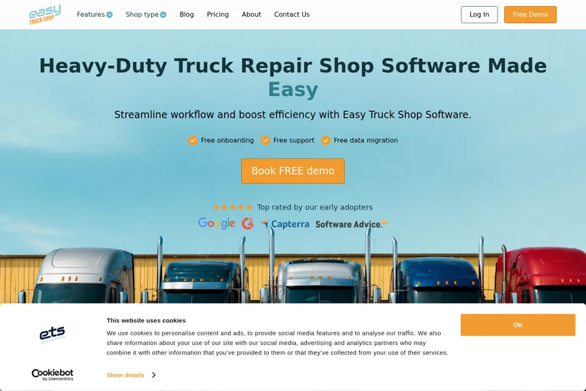
Task: Accept cookies with the OK button
Action: click(x=518, y=325)
